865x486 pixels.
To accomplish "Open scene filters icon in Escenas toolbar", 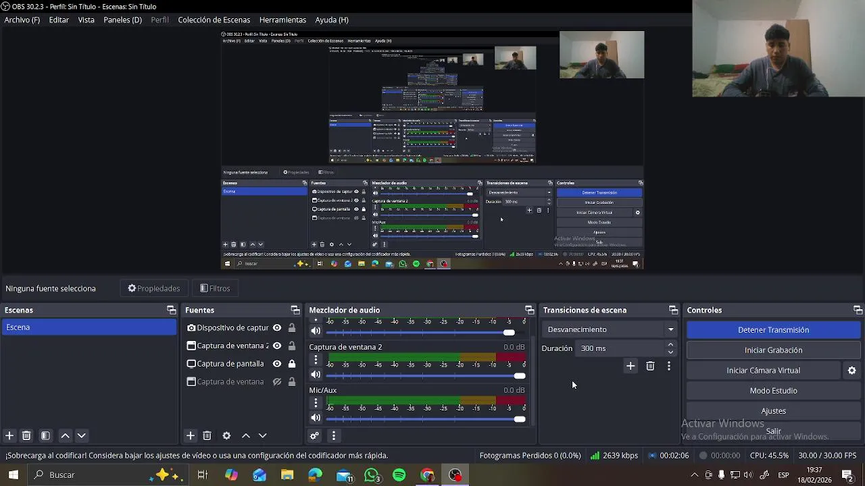I will click(45, 436).
